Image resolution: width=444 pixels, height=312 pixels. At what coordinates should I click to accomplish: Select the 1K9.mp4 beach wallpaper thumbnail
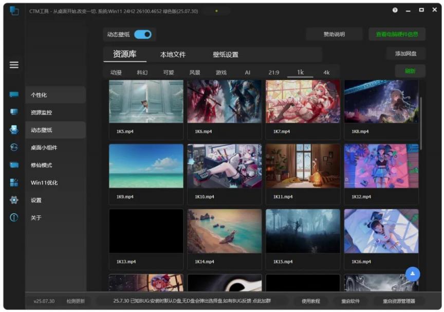146,166
